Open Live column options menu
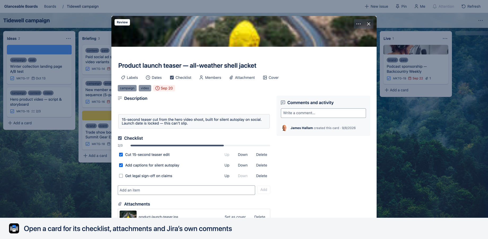488x239 pixels. 445,39
